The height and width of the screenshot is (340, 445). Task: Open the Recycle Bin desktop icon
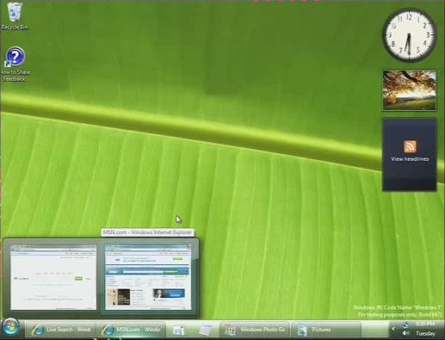click(x=15, y=15)
